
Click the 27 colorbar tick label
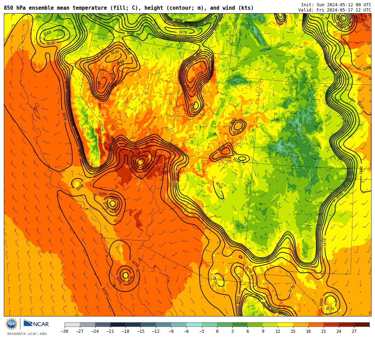[x=354, y=331]
